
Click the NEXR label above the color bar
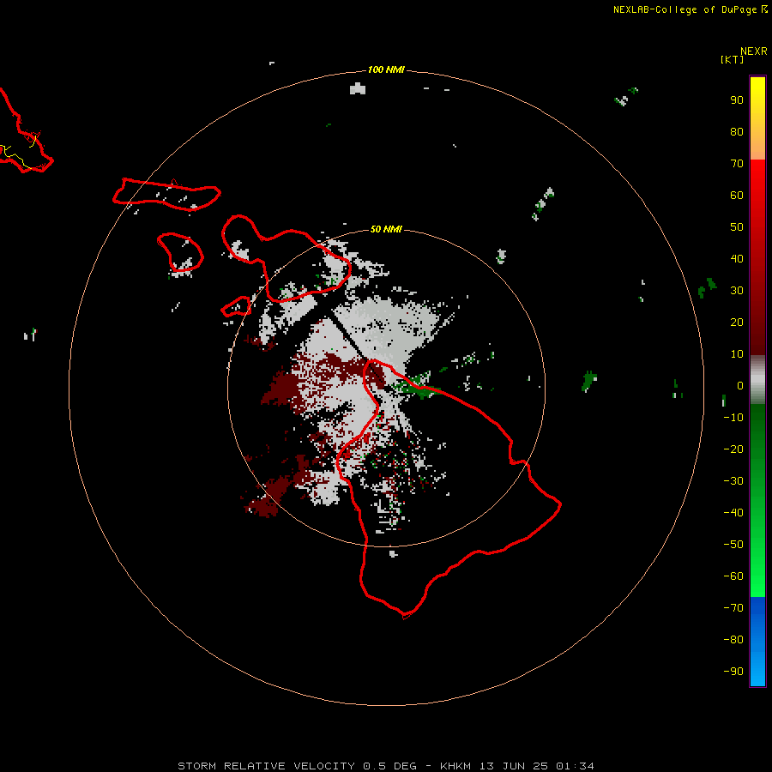coord(754,51)
